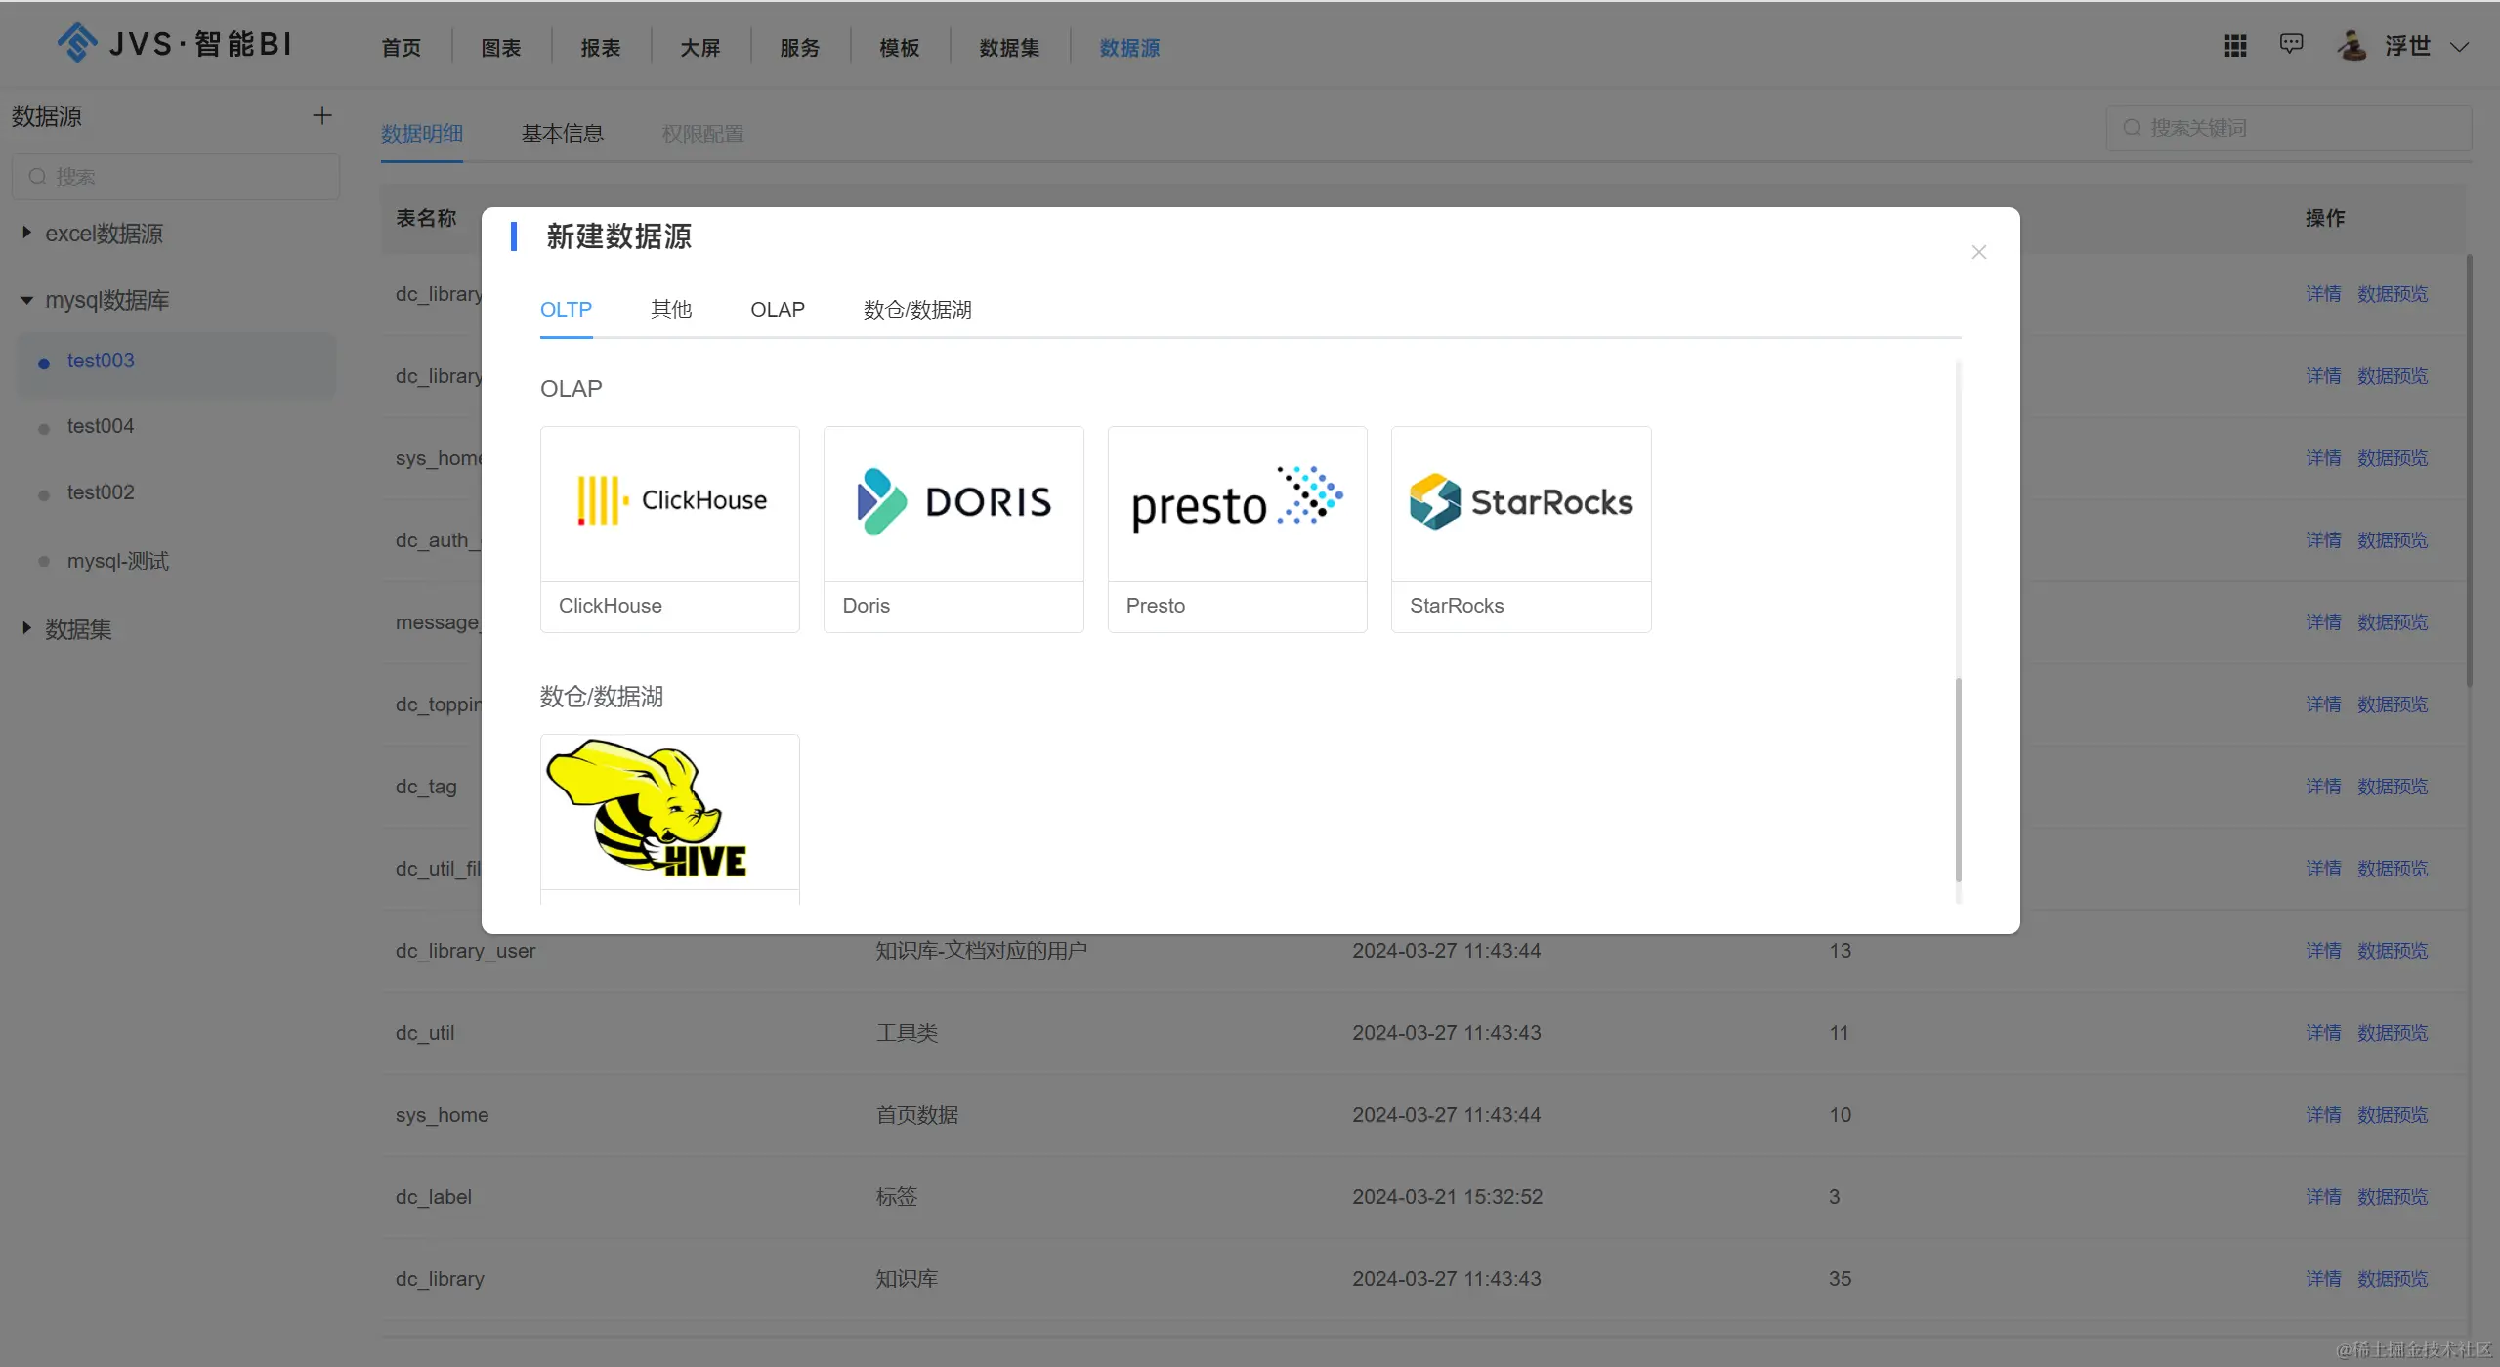
Task: Switch to the OLAP tab in the dialog
Action: (777, 310)
